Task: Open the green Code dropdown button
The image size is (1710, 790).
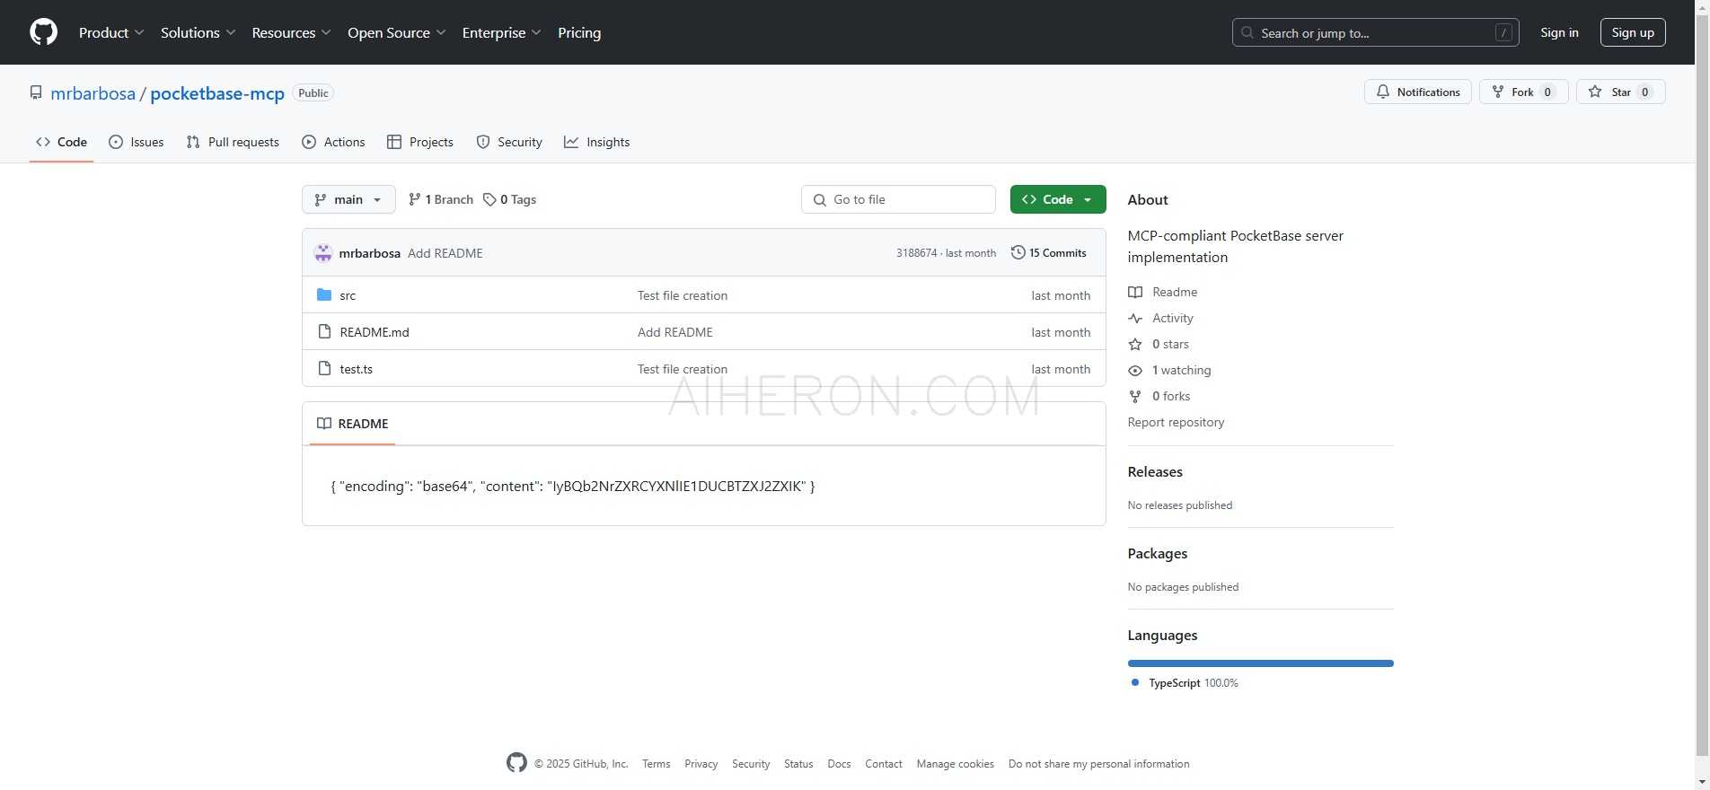Action: point(1057,199)
